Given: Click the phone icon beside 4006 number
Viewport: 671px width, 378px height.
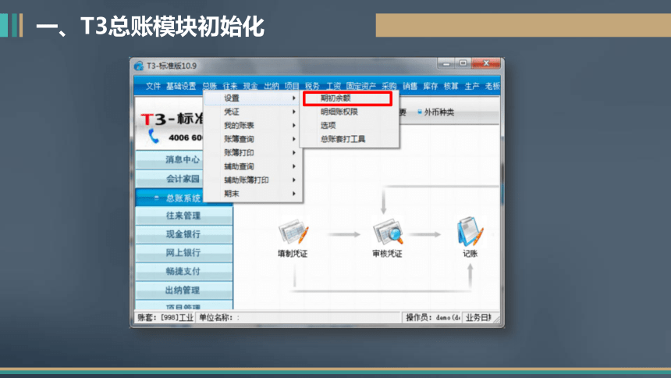Looking at the screenshot, I should (153, 137).
